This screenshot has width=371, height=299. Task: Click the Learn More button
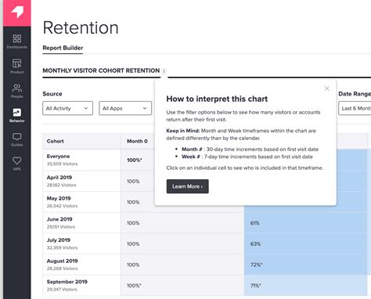click(x=187, y=186)
